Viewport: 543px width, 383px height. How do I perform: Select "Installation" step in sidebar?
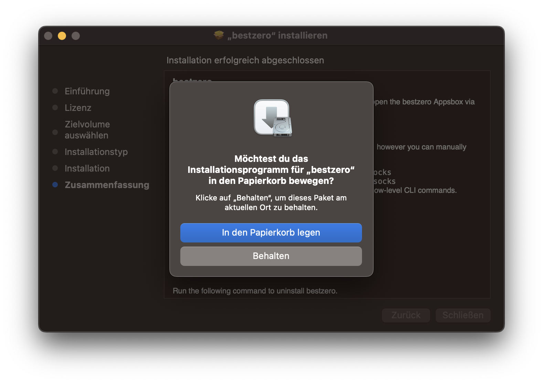(87, 168)
